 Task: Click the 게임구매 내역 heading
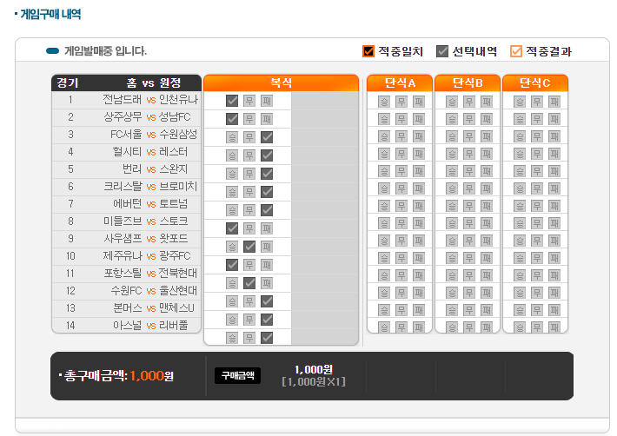(50, 16)
